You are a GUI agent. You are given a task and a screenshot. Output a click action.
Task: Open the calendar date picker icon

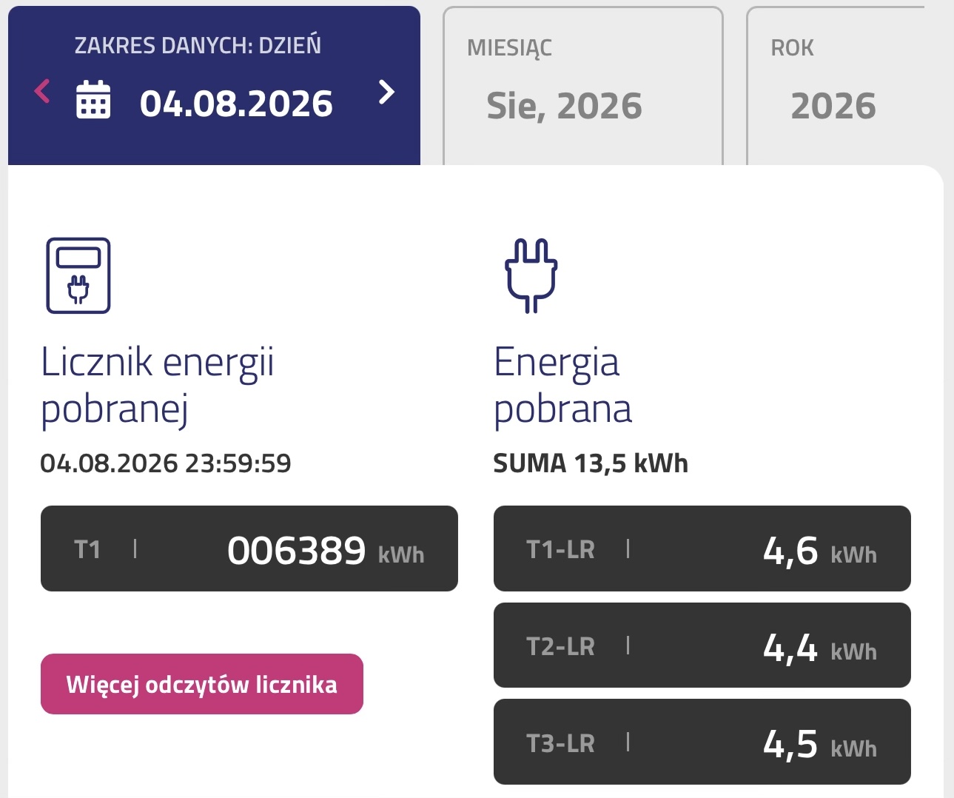(93, 100)
